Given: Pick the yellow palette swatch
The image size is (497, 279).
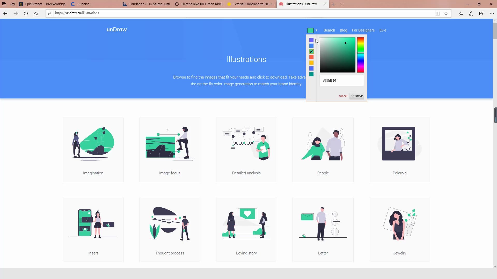Looking at the screenshot, I should click(x=311, y=63).
